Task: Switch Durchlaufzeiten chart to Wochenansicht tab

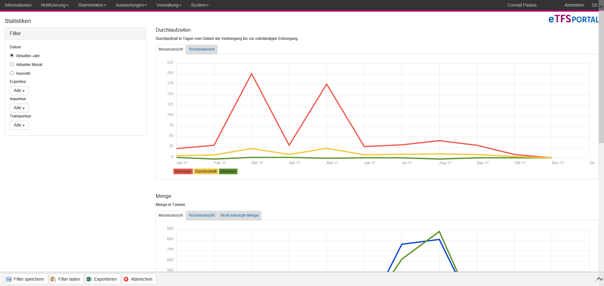Action: pyautogui.click(x=202, y=49)
